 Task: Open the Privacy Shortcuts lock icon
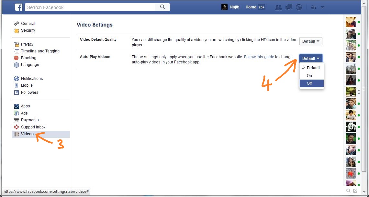pyautogui.click(x=313, y=7)
